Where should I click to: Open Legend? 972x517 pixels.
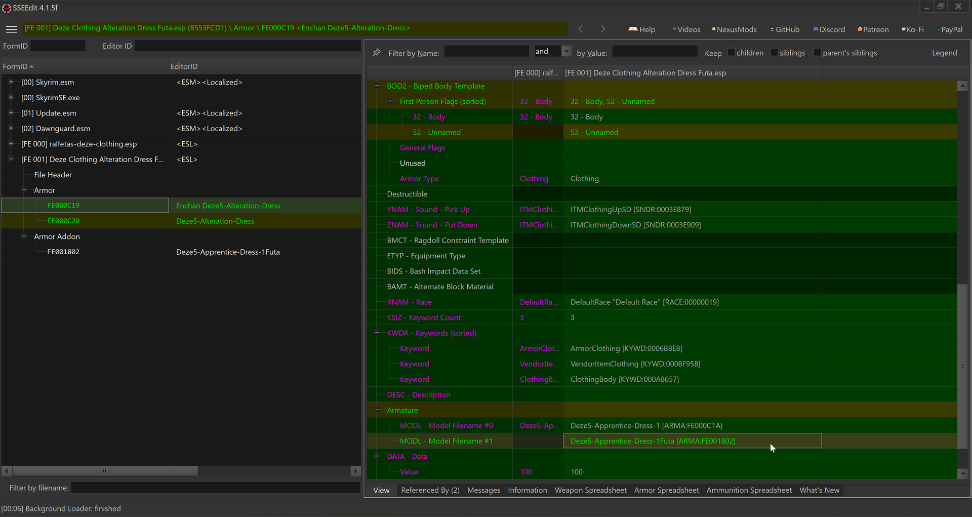(944, 53)
